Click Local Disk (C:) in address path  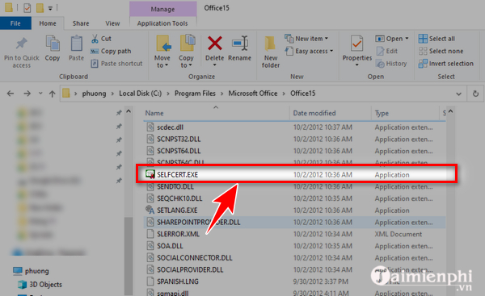[140, 94]
